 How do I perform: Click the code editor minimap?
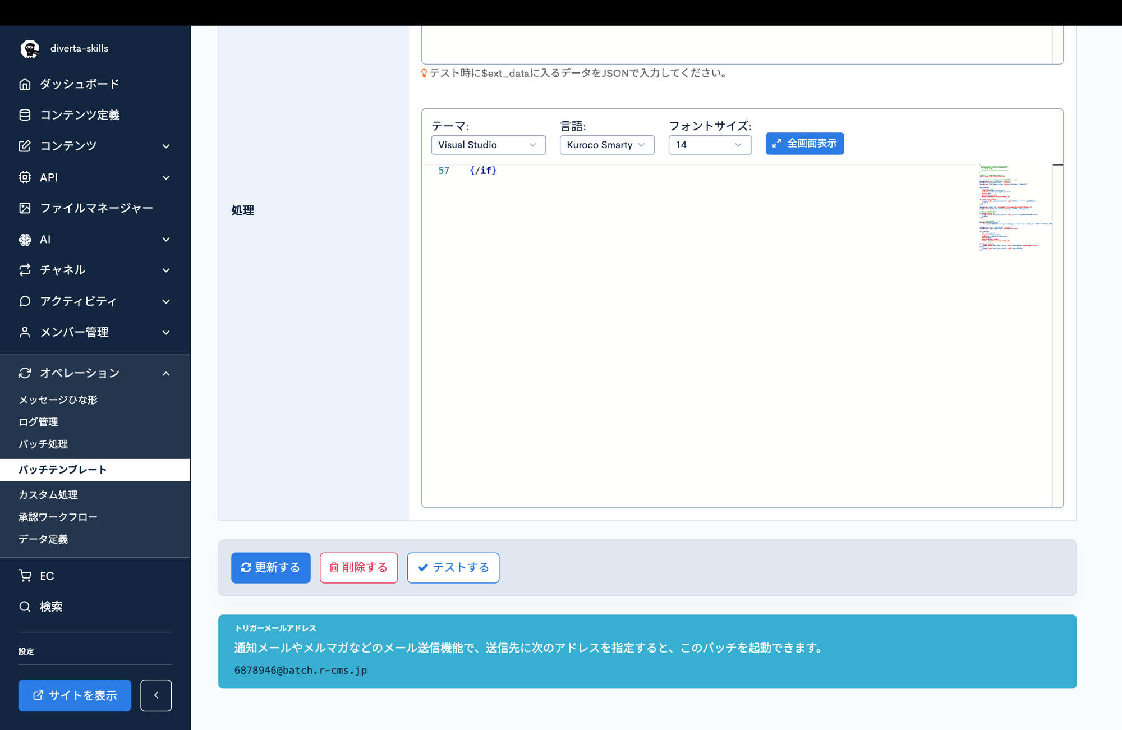(1014, 208)
